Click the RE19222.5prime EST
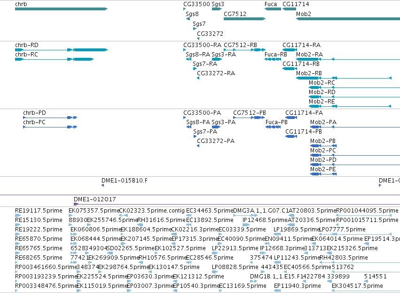 (17, 235)
